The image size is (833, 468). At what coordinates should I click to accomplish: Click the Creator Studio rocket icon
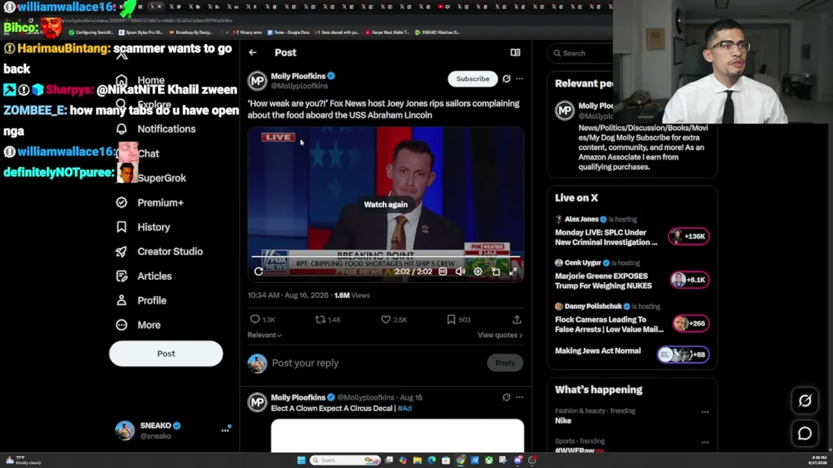click(x=122, y=252)
